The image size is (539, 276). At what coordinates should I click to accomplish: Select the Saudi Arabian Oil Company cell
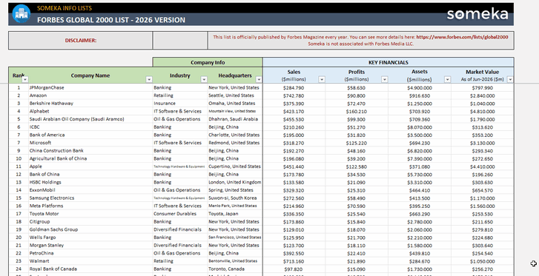90,119
